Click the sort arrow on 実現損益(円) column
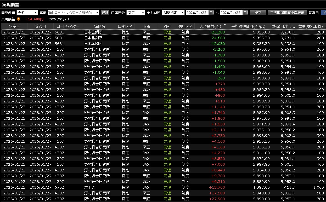Image resolution: width=326 pixels, height=202 pixels. coord(224,25)
